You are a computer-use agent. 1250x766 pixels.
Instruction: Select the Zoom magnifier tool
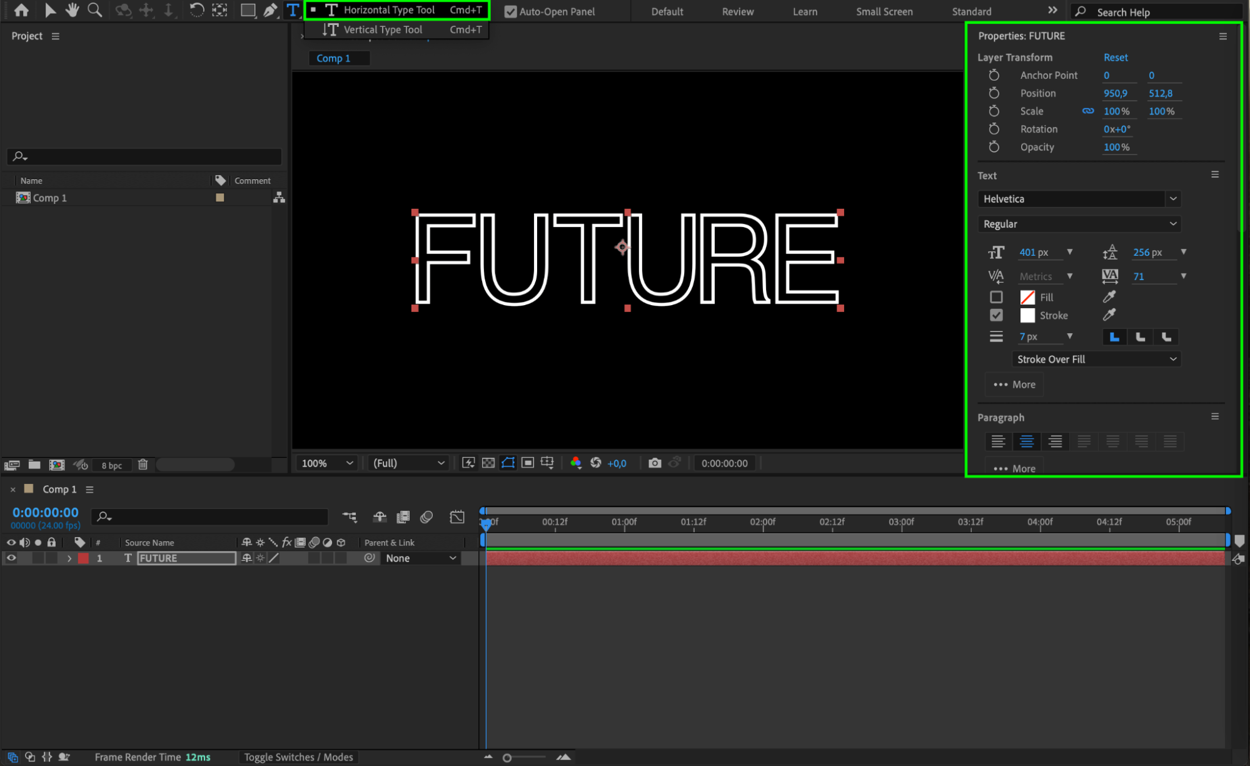click(x=94, y=10)
